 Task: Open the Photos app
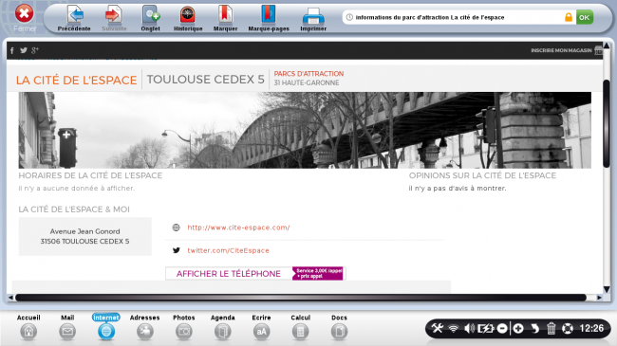point(184,327)
